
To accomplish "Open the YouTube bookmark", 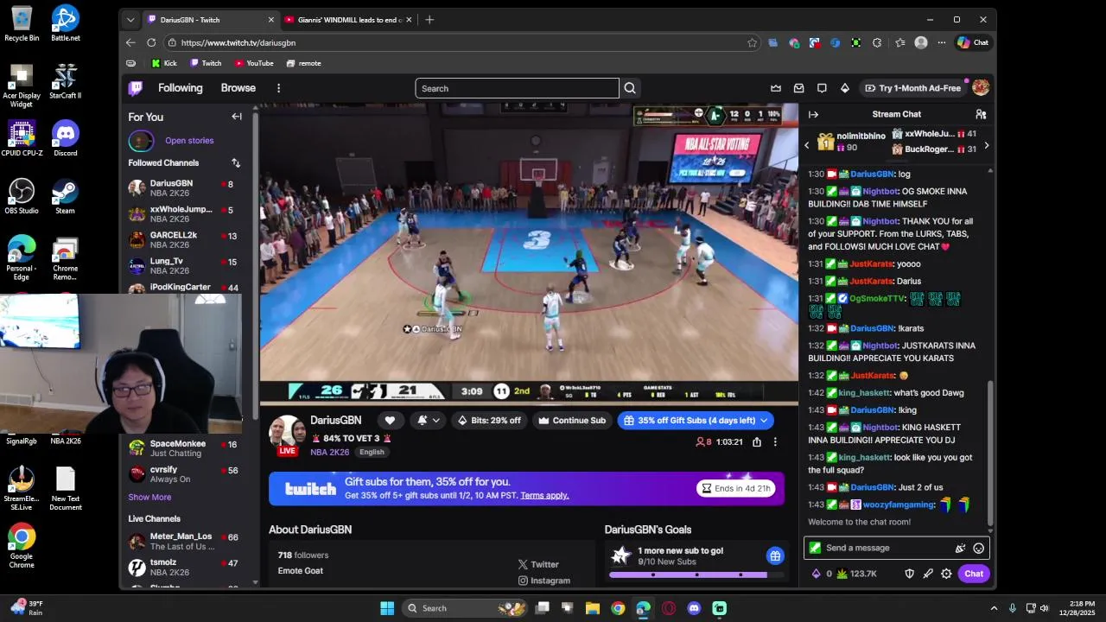I will [253, 63].
